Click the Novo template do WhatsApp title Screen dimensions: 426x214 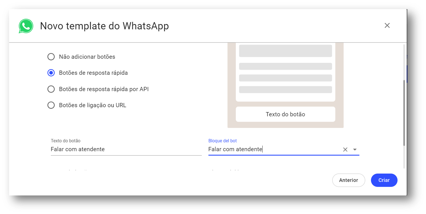point(104,26)
